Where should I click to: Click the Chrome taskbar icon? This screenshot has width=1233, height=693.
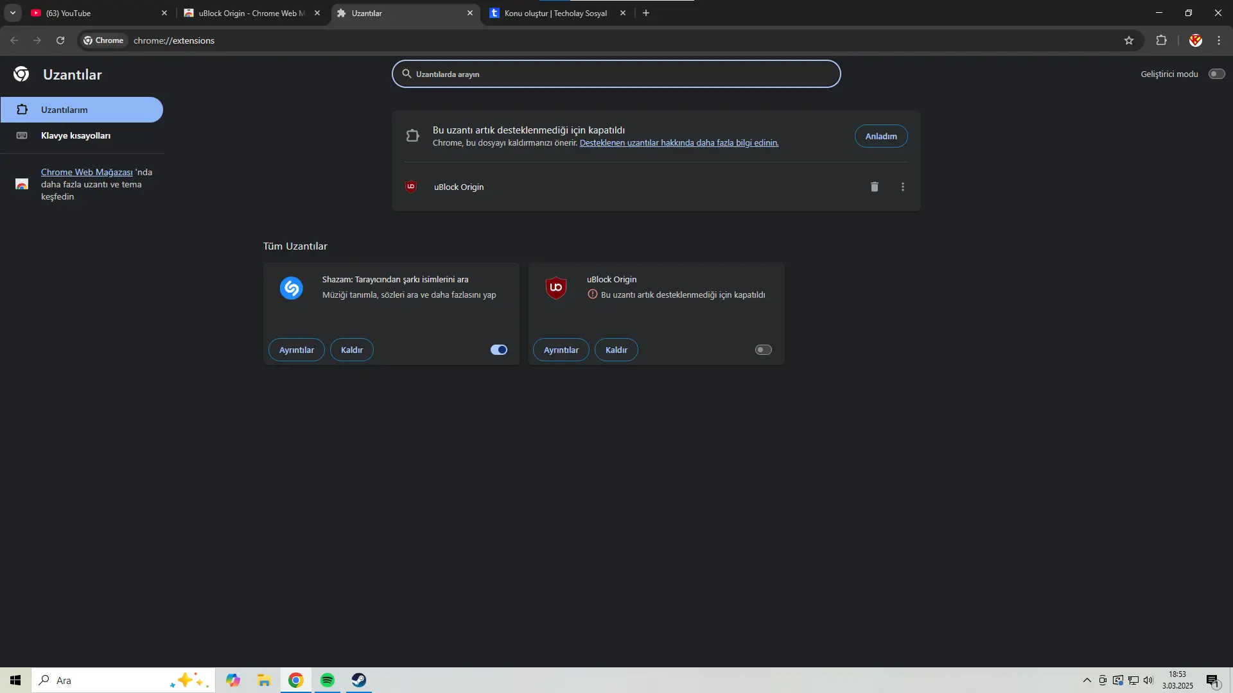pyautogui.click(x=295, y=680)
